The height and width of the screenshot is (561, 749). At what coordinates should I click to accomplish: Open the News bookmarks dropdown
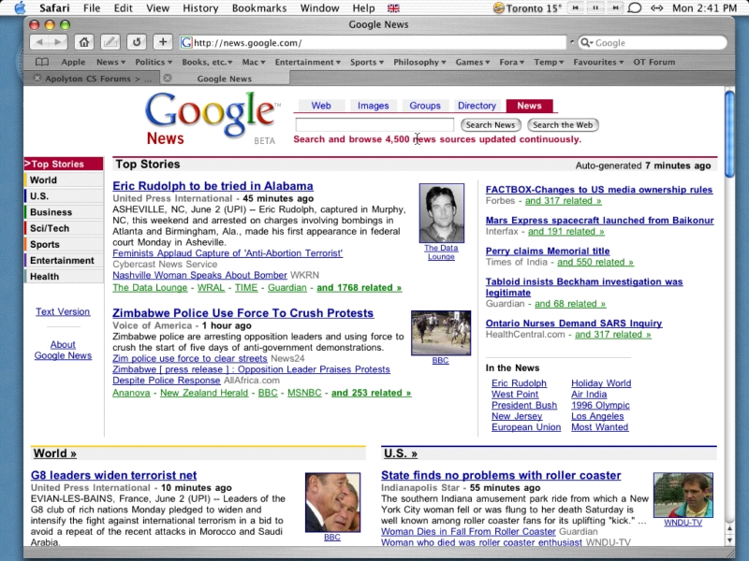110,62
